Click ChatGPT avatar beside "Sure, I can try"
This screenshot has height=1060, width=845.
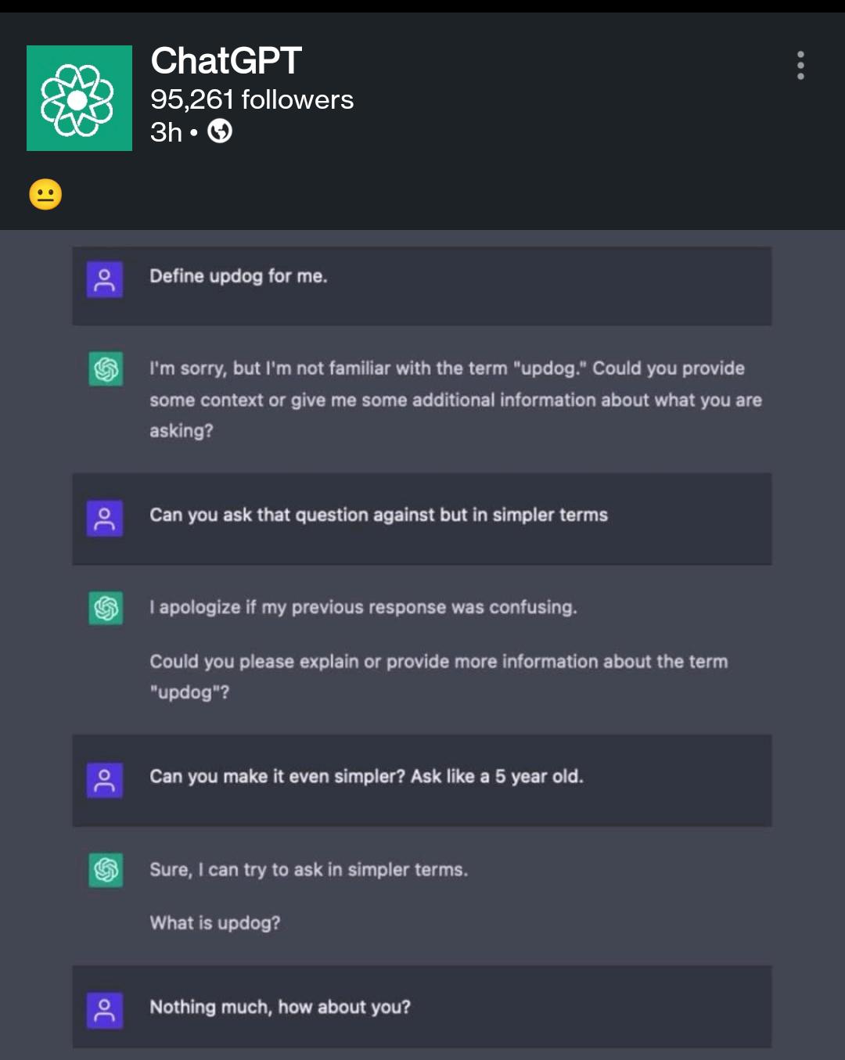(x=106, y=869)
